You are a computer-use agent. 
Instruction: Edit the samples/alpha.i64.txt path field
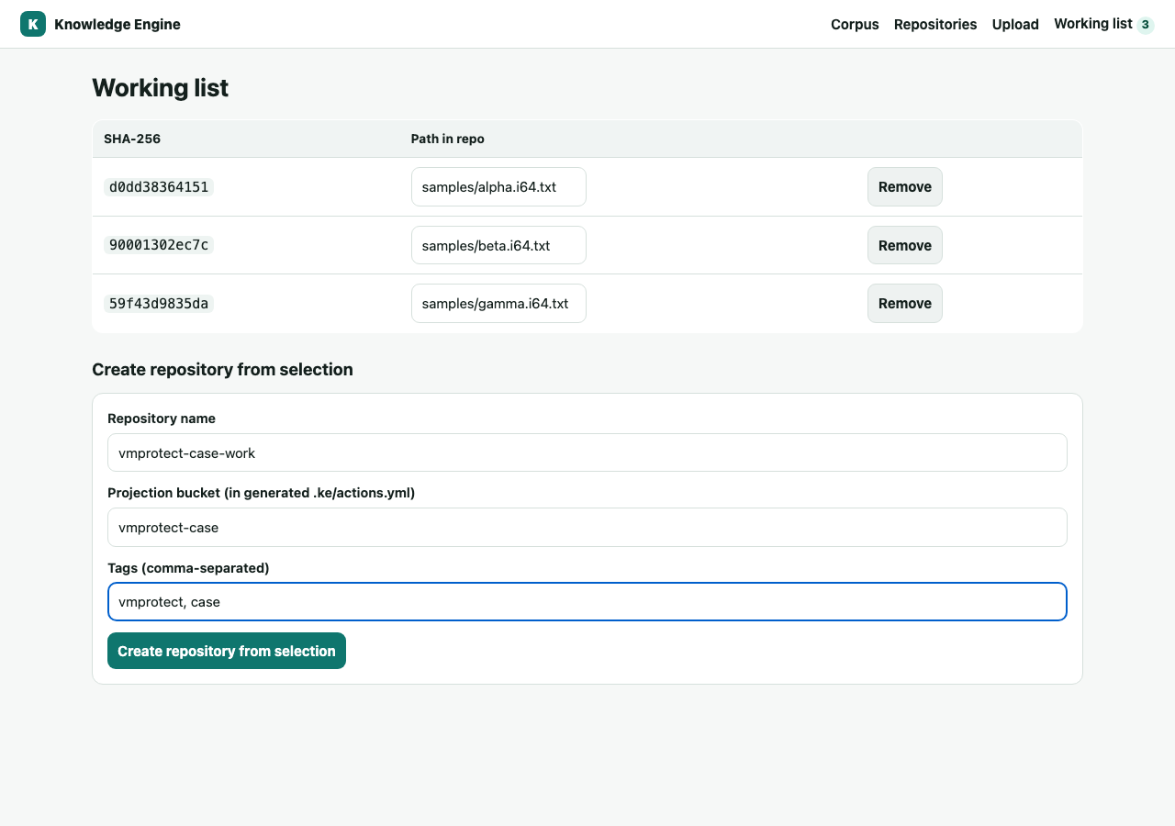point(498,186)
